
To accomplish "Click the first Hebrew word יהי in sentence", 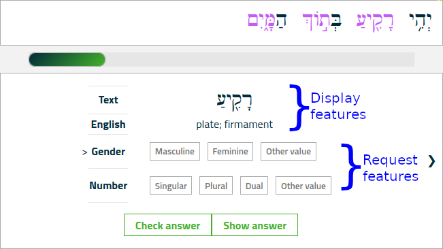I will coord(420,22).
